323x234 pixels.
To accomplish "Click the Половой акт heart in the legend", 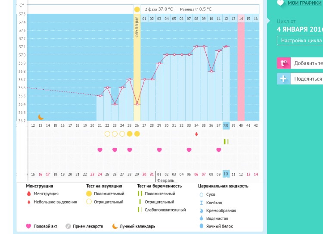I will [x=28, y=226].
